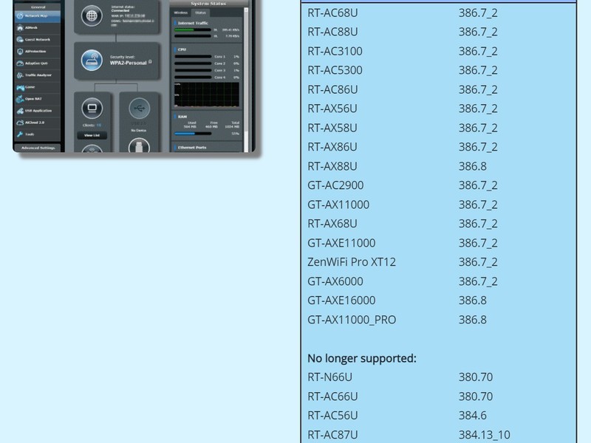591x443 pixels.
Task: Click the View List button
Action: pos(92,135)
